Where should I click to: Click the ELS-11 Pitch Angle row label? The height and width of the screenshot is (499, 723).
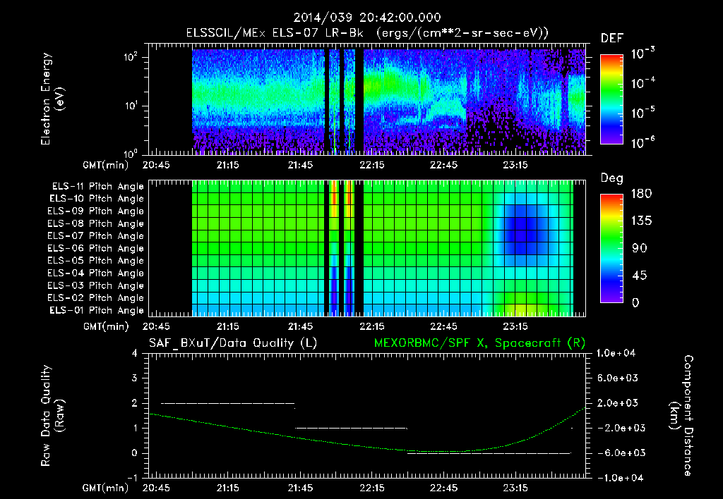[x=97, y=187]
